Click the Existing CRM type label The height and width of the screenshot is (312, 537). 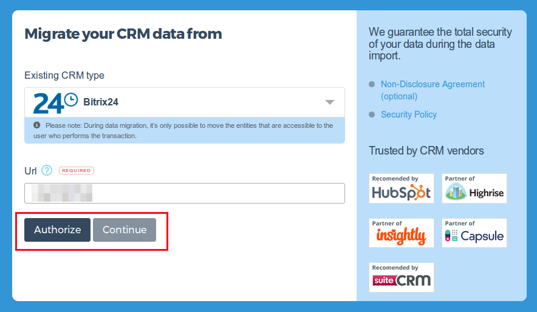64,75
